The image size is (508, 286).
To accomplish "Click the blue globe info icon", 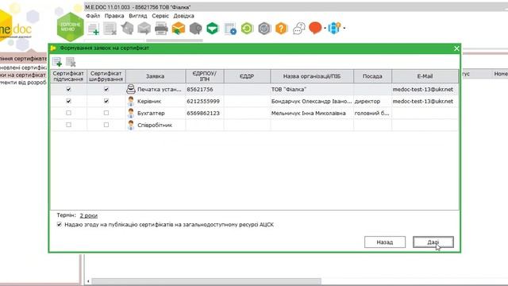I will pyautogui.click(x=334, y=28).
